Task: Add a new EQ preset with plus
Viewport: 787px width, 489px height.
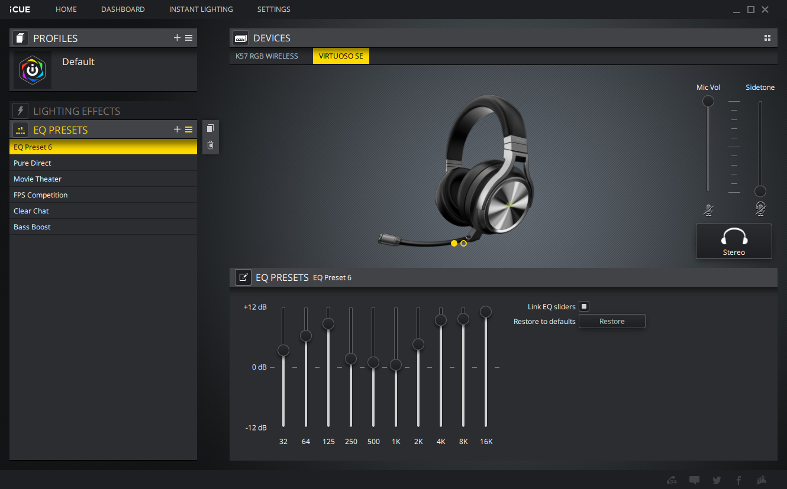Action: pyautogui.click(x=177, y=129)
